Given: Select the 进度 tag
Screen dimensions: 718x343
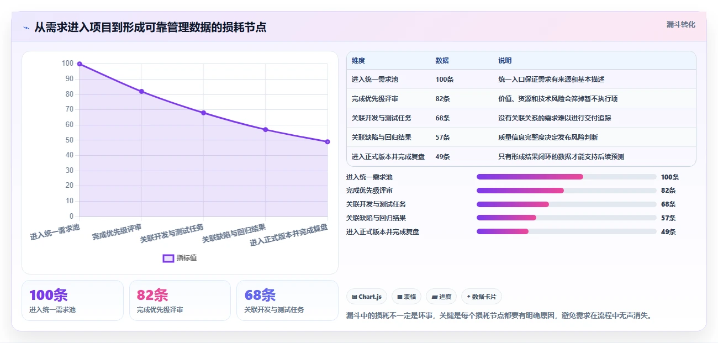Looking at the screenshot, I should [x=441, y=297].
